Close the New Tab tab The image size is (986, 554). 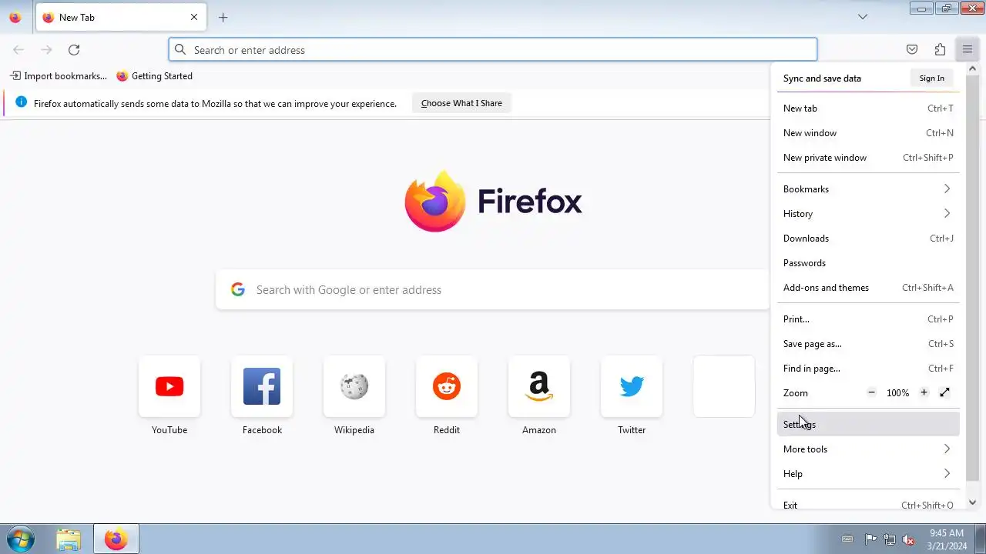[x=194, y=17]
